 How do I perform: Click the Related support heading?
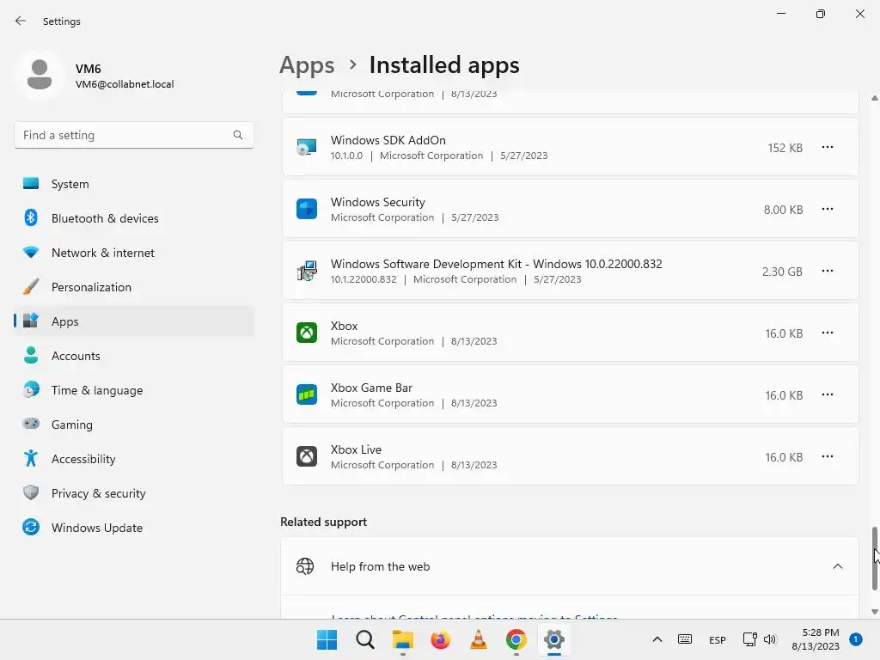[x=323, y=522]
